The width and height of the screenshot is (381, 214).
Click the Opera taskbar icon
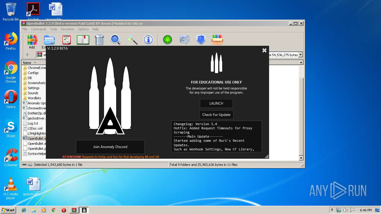[64, 210]
